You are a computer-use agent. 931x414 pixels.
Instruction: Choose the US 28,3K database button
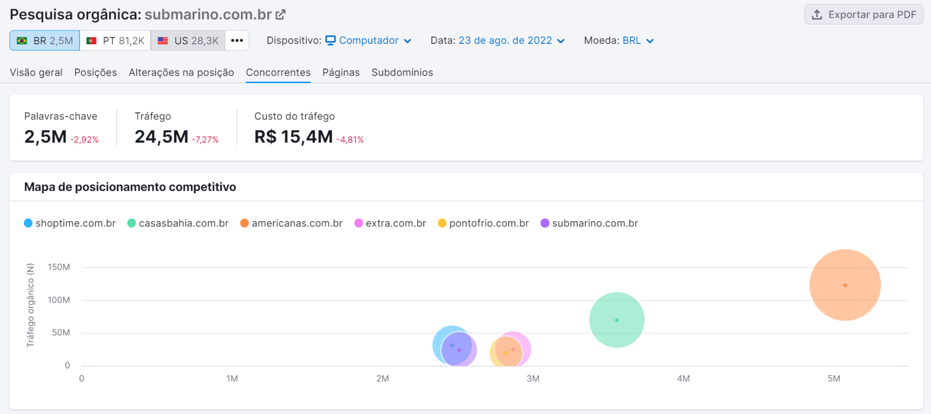point(188,41)
